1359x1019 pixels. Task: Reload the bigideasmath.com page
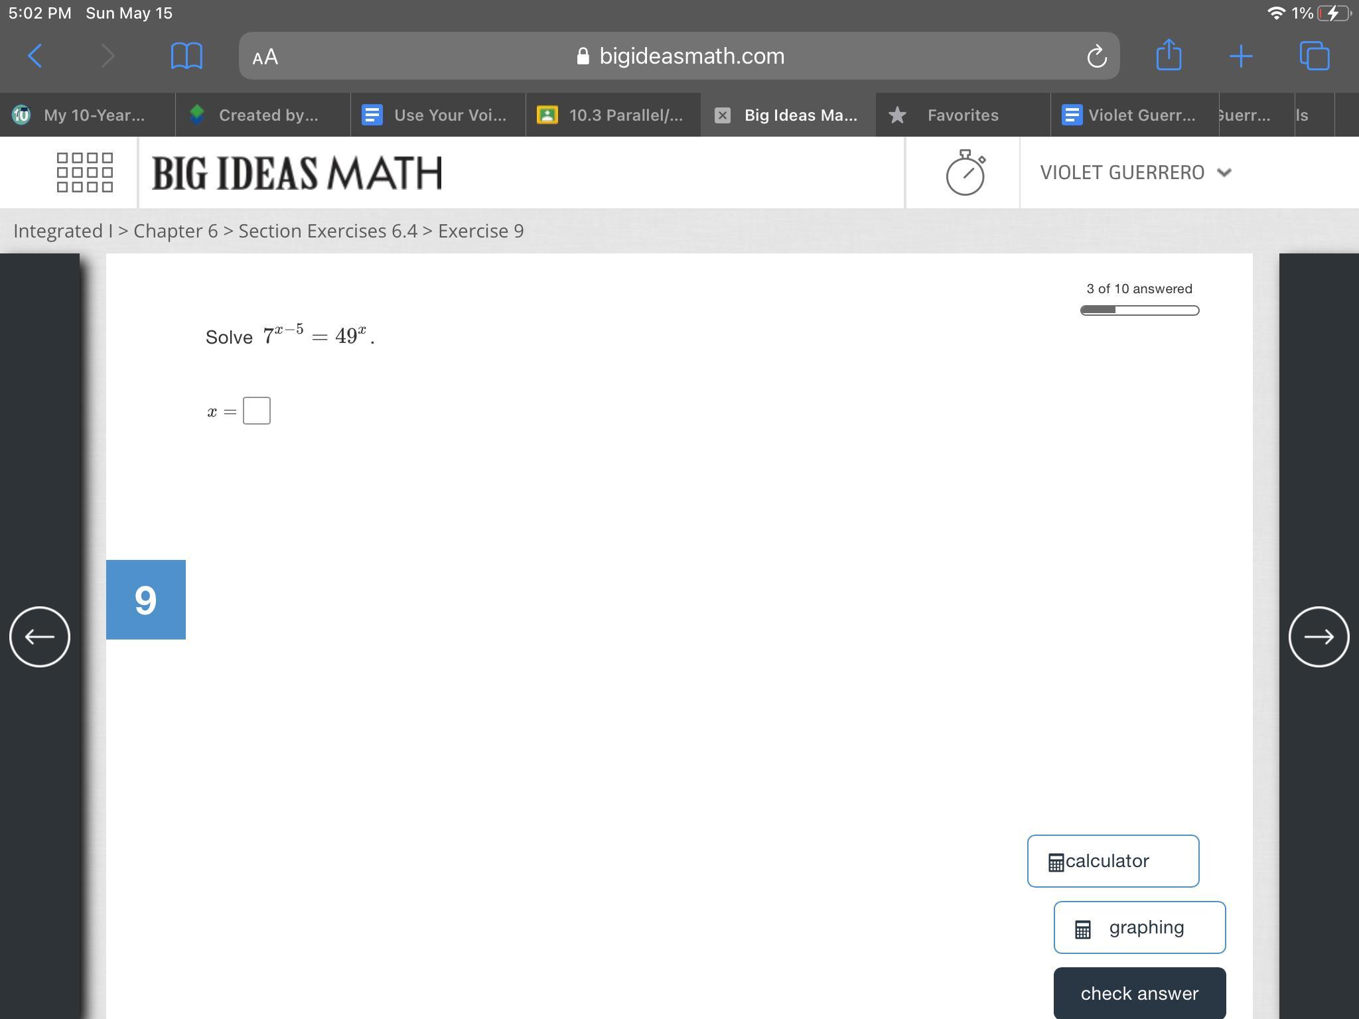pyautogui.click(x=1096, y=56)
